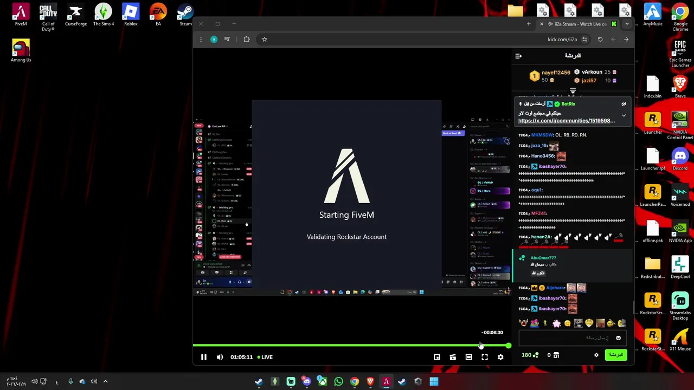Viewport: 694px width, 390px height.
Task: Reload the kick.com page
Action: click(x=600, y=39)
